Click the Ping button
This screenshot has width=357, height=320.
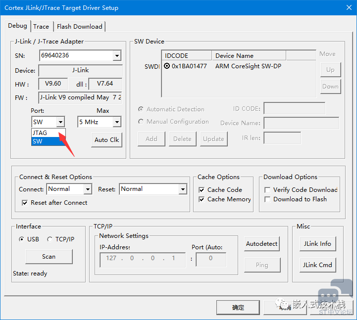(262, 265)
